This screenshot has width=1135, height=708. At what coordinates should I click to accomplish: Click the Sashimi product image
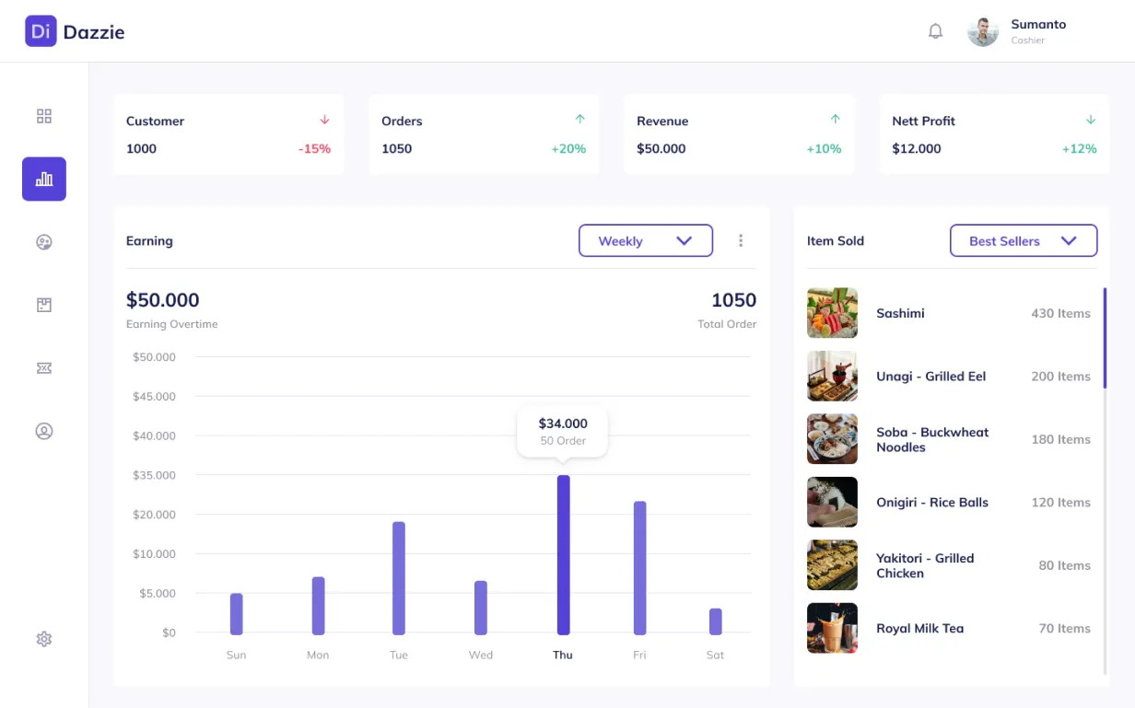832,313
